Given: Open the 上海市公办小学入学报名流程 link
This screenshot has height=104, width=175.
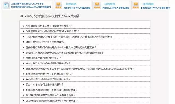Looking at the screenshot, I should (77, 8).
